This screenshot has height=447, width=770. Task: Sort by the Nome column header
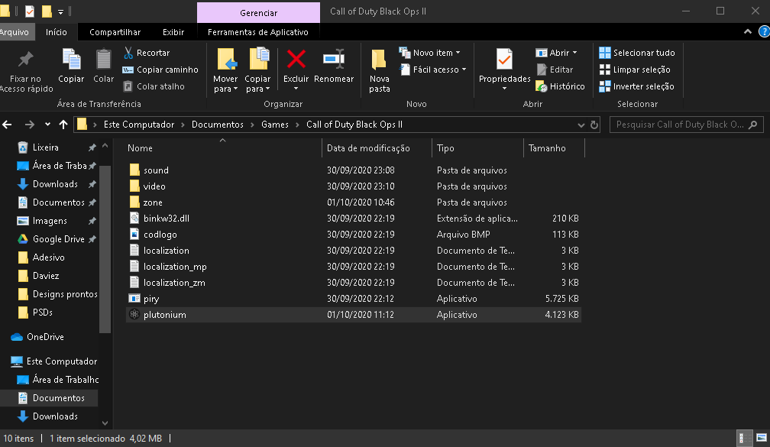coord(140,148)
